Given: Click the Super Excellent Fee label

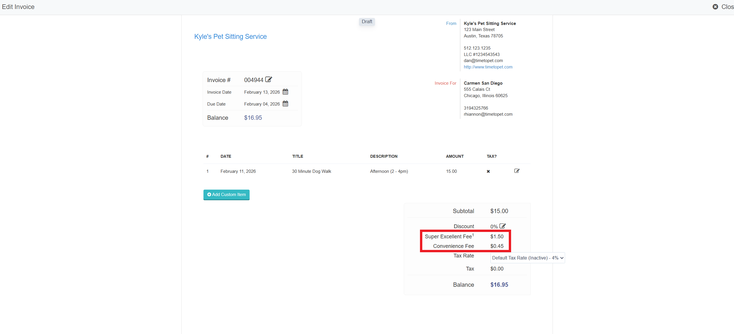Looking at the screenshot, I should point(449,237).
